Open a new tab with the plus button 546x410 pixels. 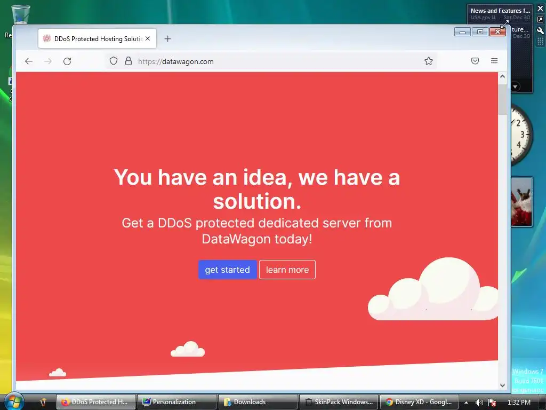pos(167,38)
